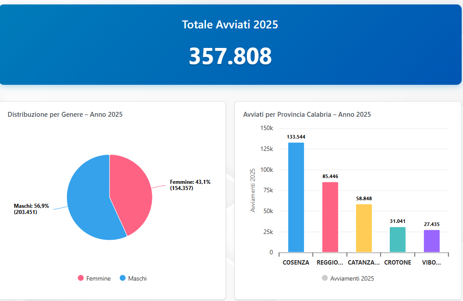Select the pink REGGIO bar
Viewport: 463px width, 301px height.
tap(330, 217)
